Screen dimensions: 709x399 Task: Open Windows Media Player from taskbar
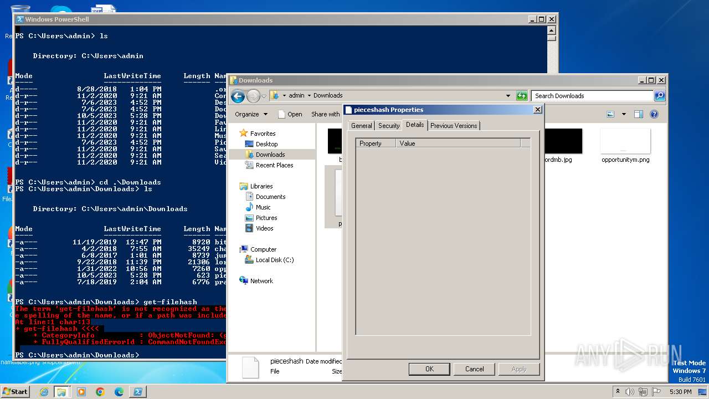click(x=81, y=392)
